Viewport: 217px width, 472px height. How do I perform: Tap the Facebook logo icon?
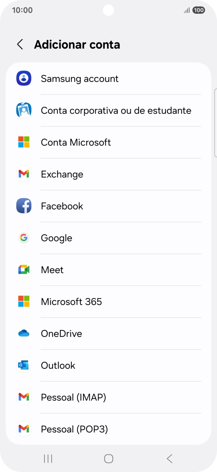(x=24, y=206)
